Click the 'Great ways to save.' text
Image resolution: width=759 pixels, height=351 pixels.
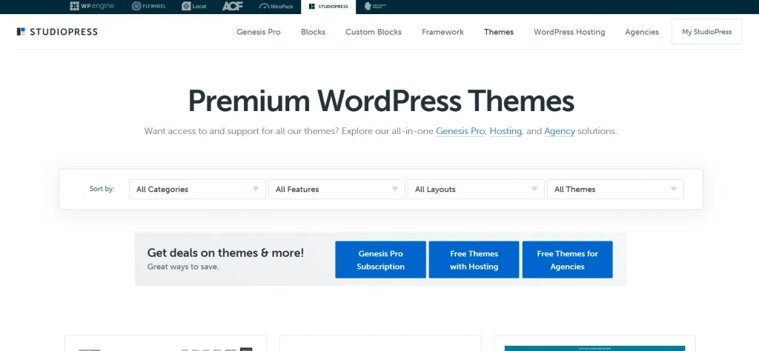coord(183,267)
